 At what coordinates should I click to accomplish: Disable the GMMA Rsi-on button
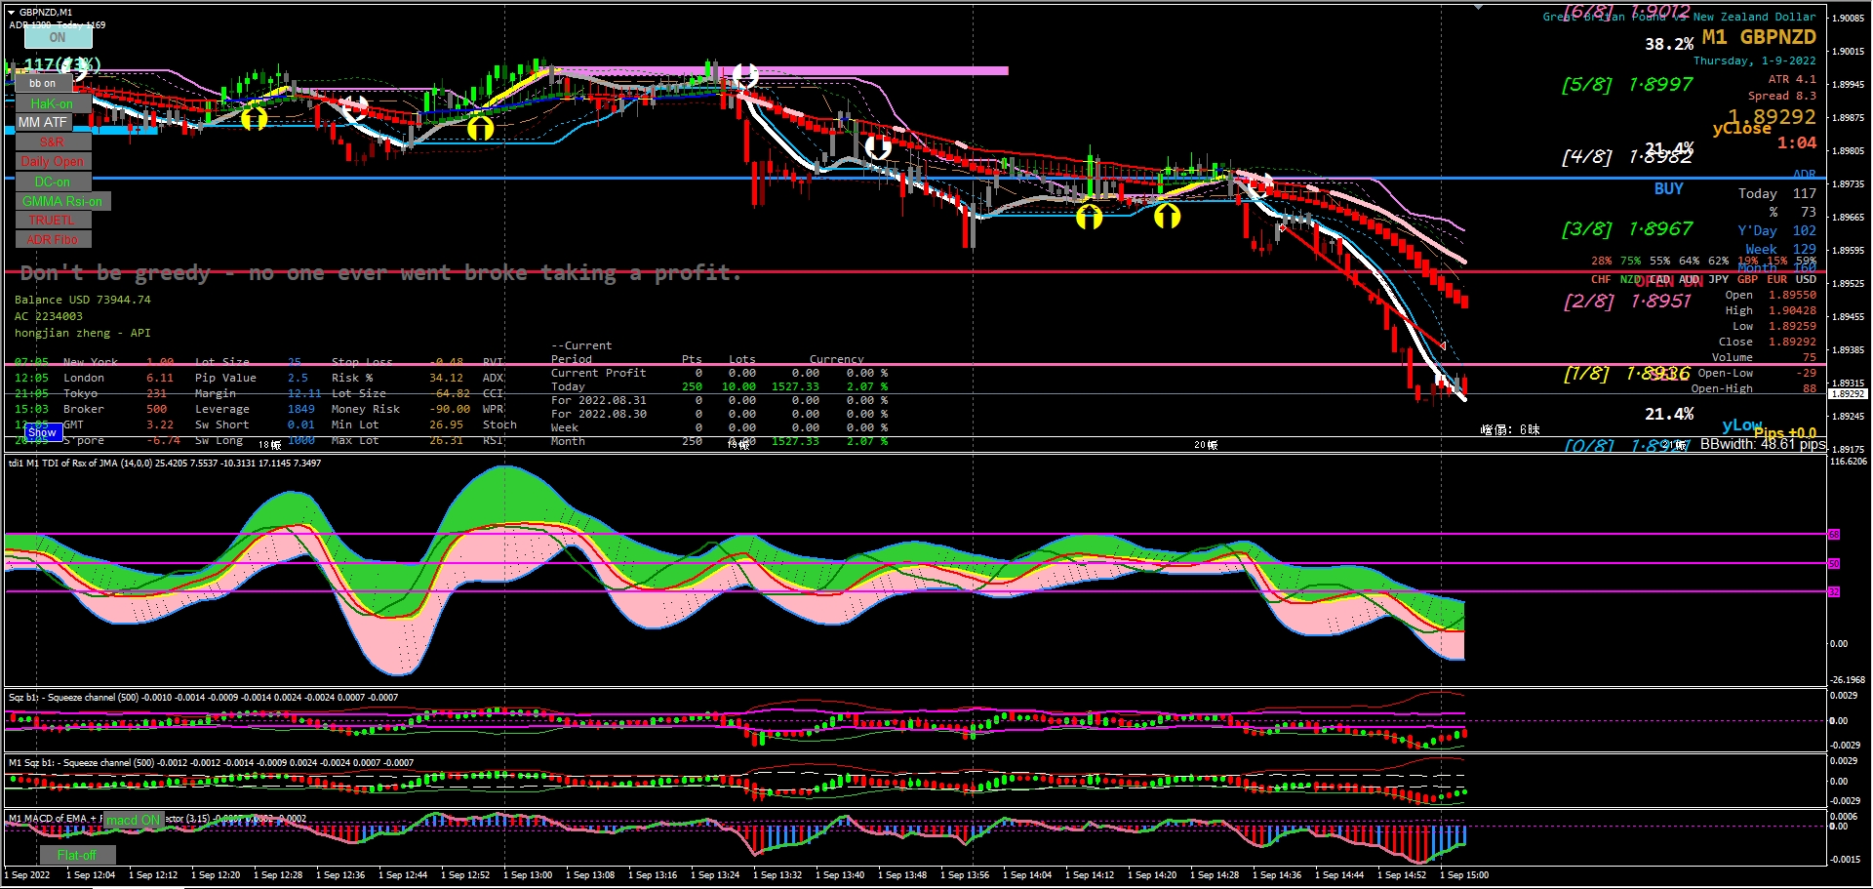[x=62, y=201]
